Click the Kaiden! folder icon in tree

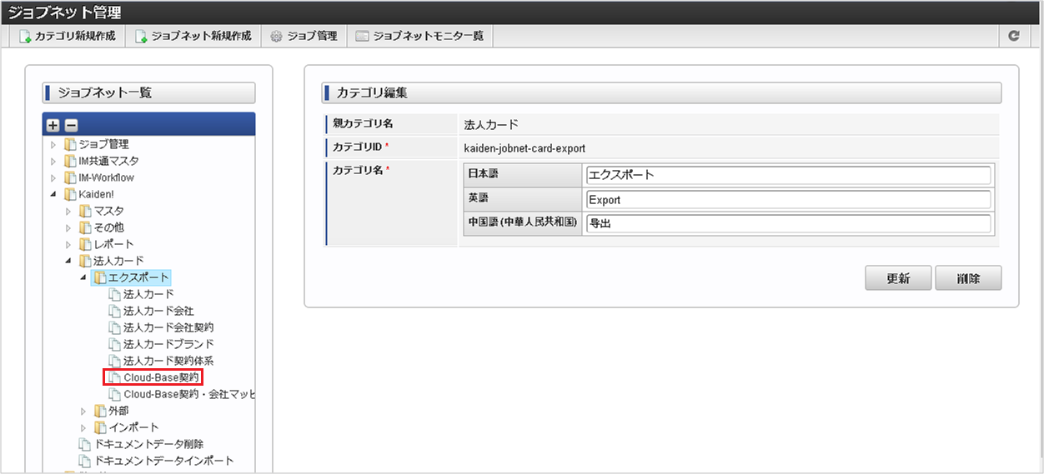(x=70, y=194)
